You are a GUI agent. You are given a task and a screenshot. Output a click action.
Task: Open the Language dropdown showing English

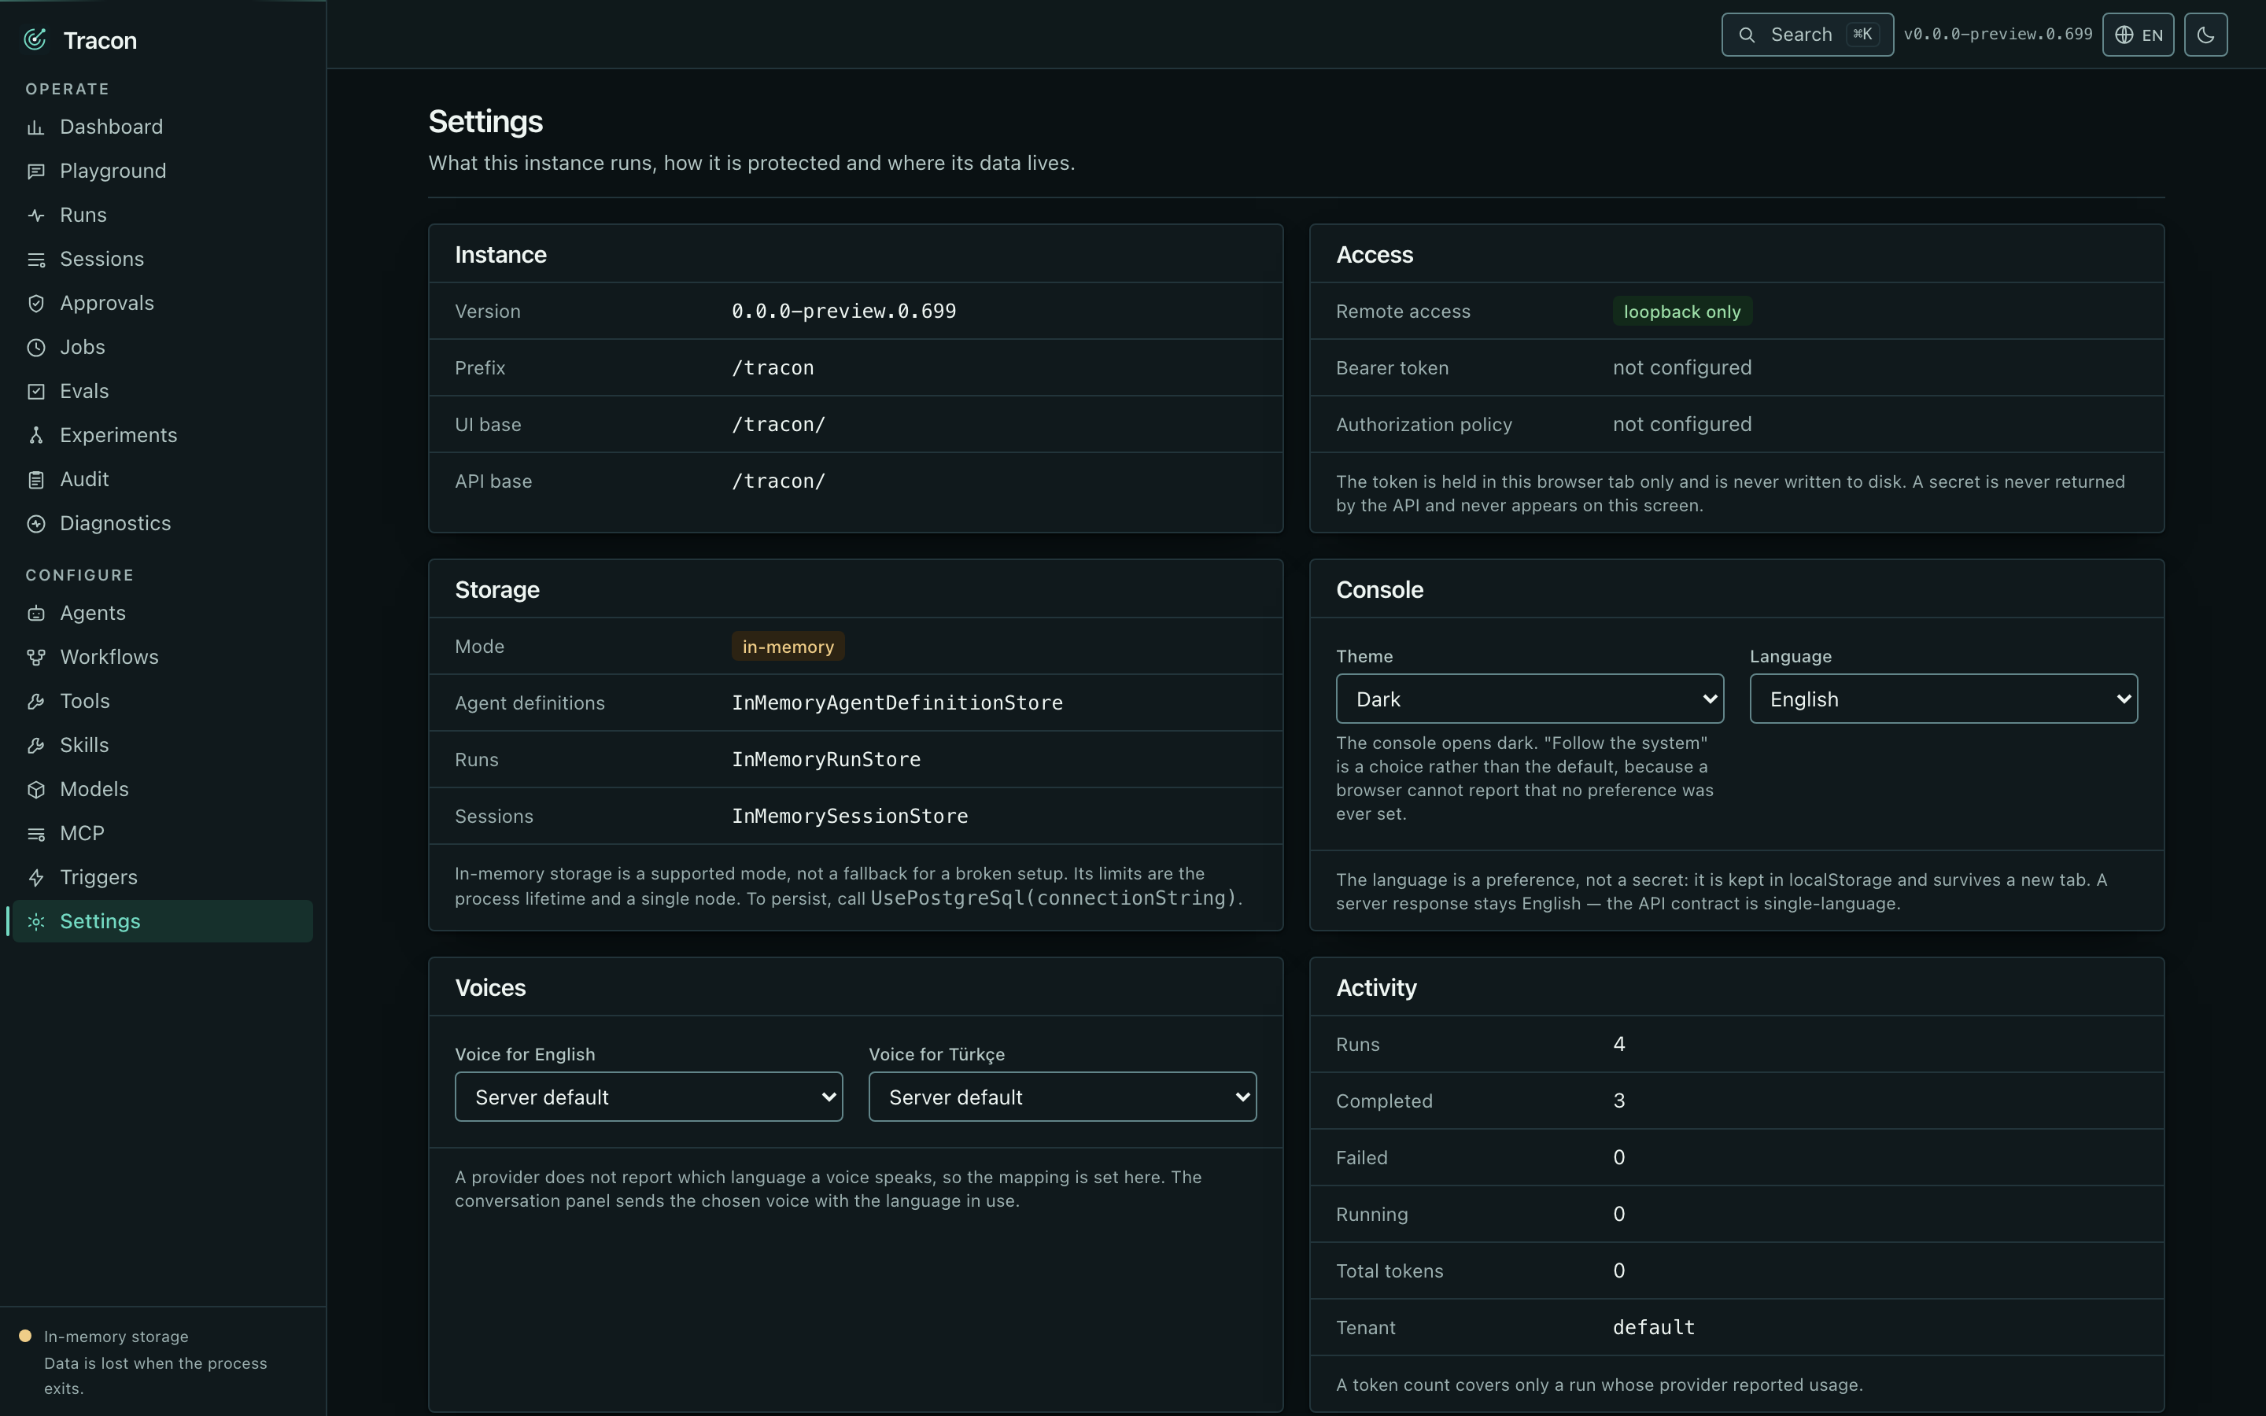pos(1943,699)
